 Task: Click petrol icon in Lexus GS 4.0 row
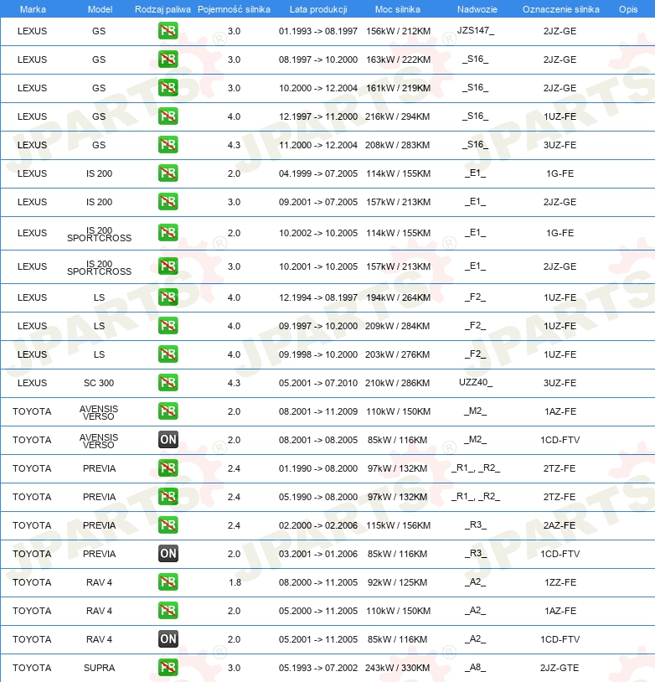point(168,116)
